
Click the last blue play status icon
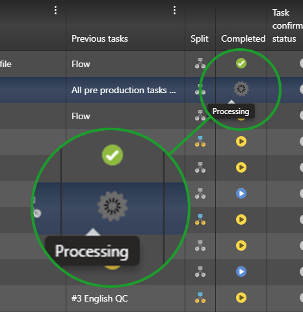tap(241, 272)
